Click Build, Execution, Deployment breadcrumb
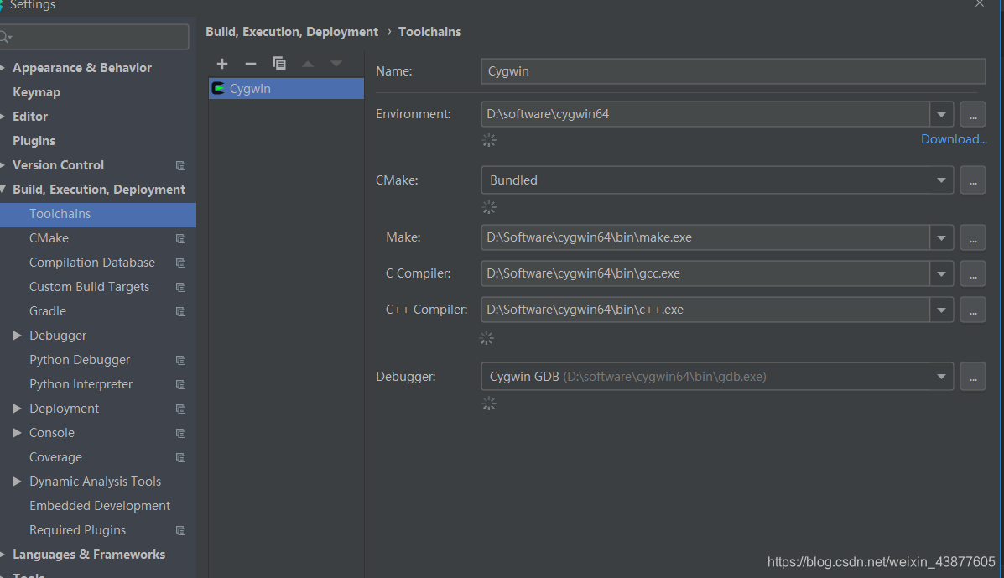 click(x=292, y=31)
